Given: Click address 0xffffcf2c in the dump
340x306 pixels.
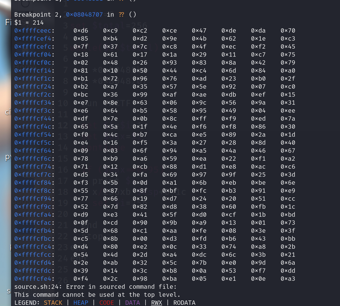Looking at the screenshot, I should 32,94.
